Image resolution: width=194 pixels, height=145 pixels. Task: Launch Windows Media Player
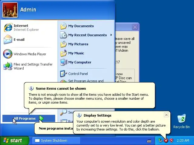click(28, 54)
